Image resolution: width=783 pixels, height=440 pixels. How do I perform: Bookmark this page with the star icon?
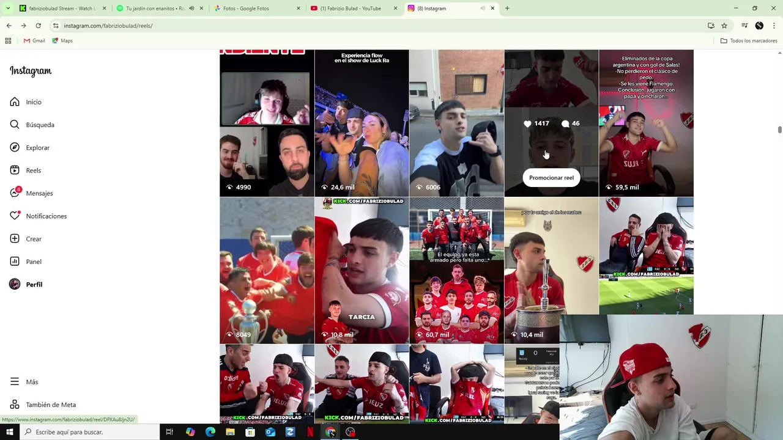point(724,26)
